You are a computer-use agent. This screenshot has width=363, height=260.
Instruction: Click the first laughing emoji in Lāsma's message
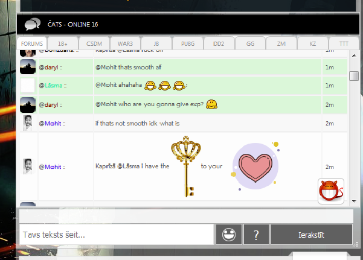[x=150, y=86]
